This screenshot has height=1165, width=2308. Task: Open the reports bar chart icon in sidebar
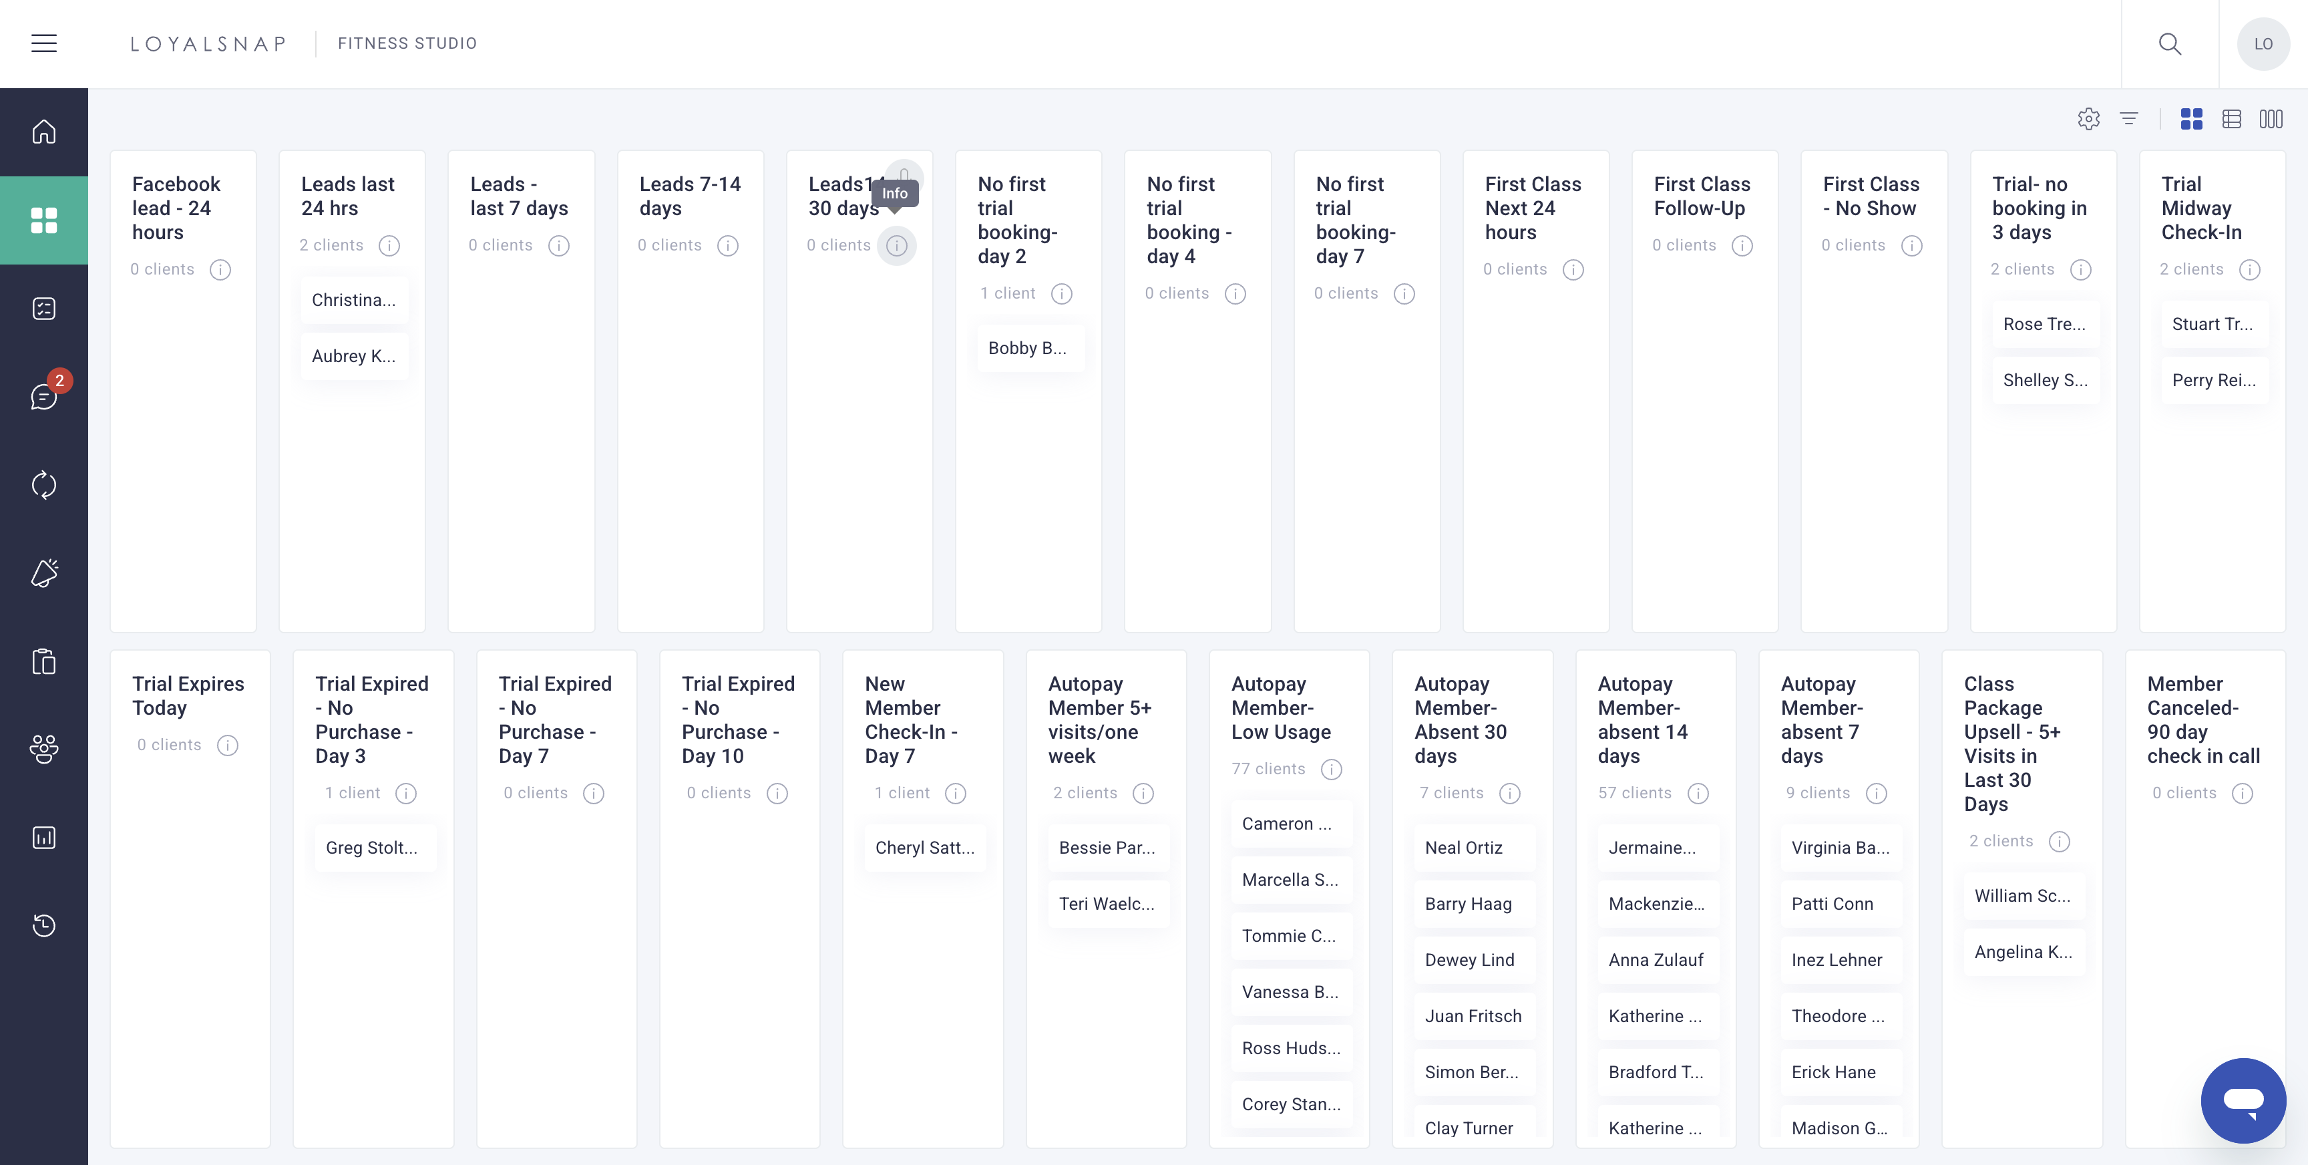click(x=44, y=837)
